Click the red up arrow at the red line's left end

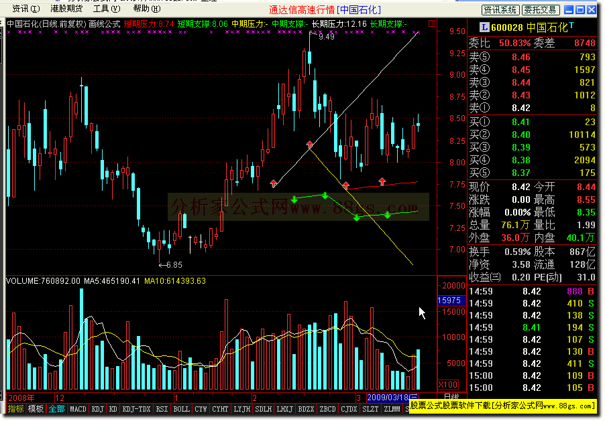(345, 185)
